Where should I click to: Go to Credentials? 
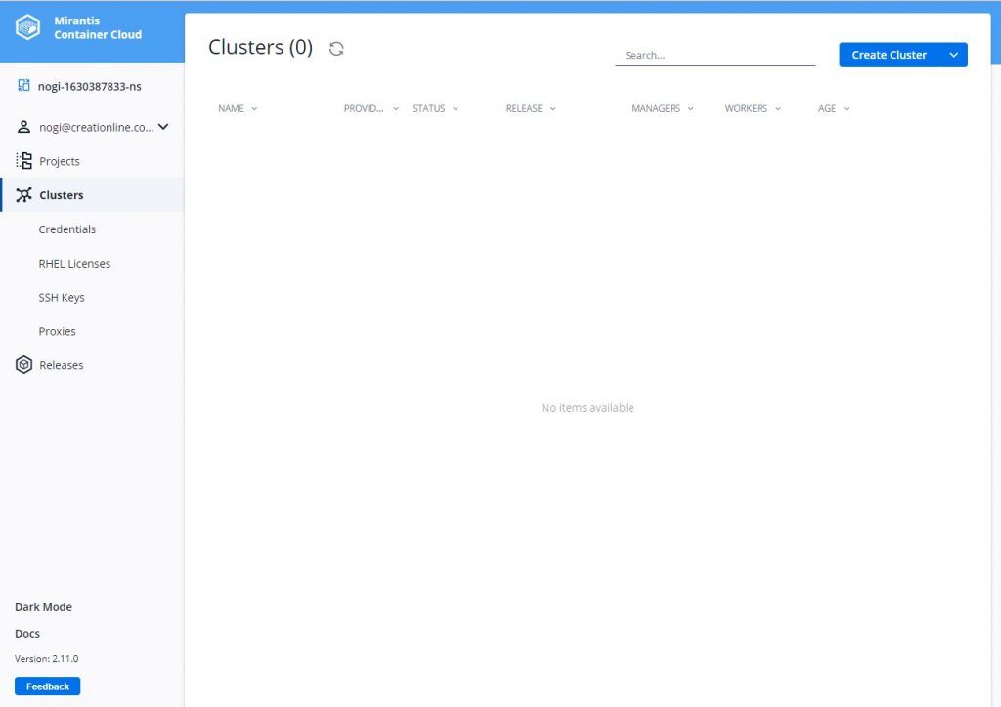pos(67,229)
